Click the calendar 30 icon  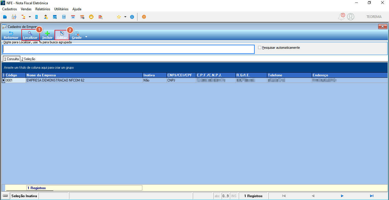tap(73, 17)
